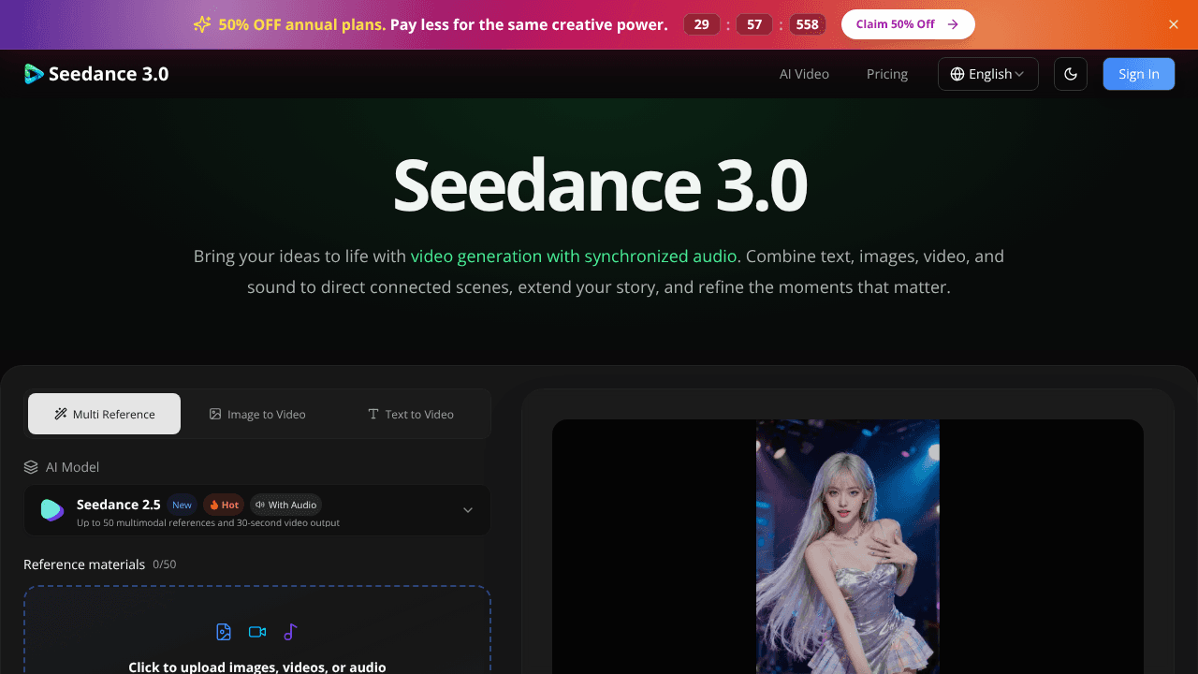
Task: Click the T icon in Text to Video
Action: tap(373, 414)
